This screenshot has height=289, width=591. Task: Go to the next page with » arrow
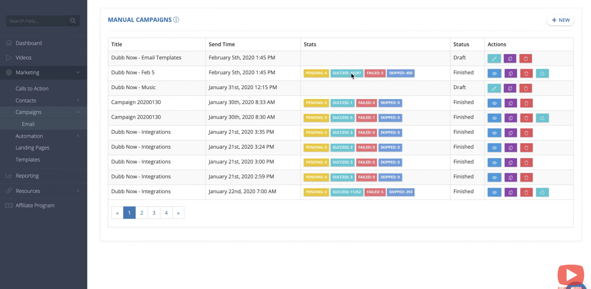click(x=178, y=213)
